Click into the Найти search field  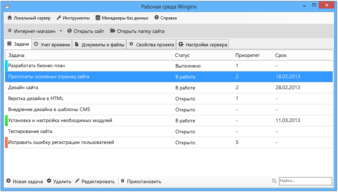(306, 181)
